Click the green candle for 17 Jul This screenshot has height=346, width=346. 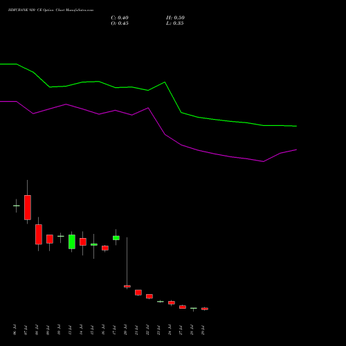pos(116,238)
